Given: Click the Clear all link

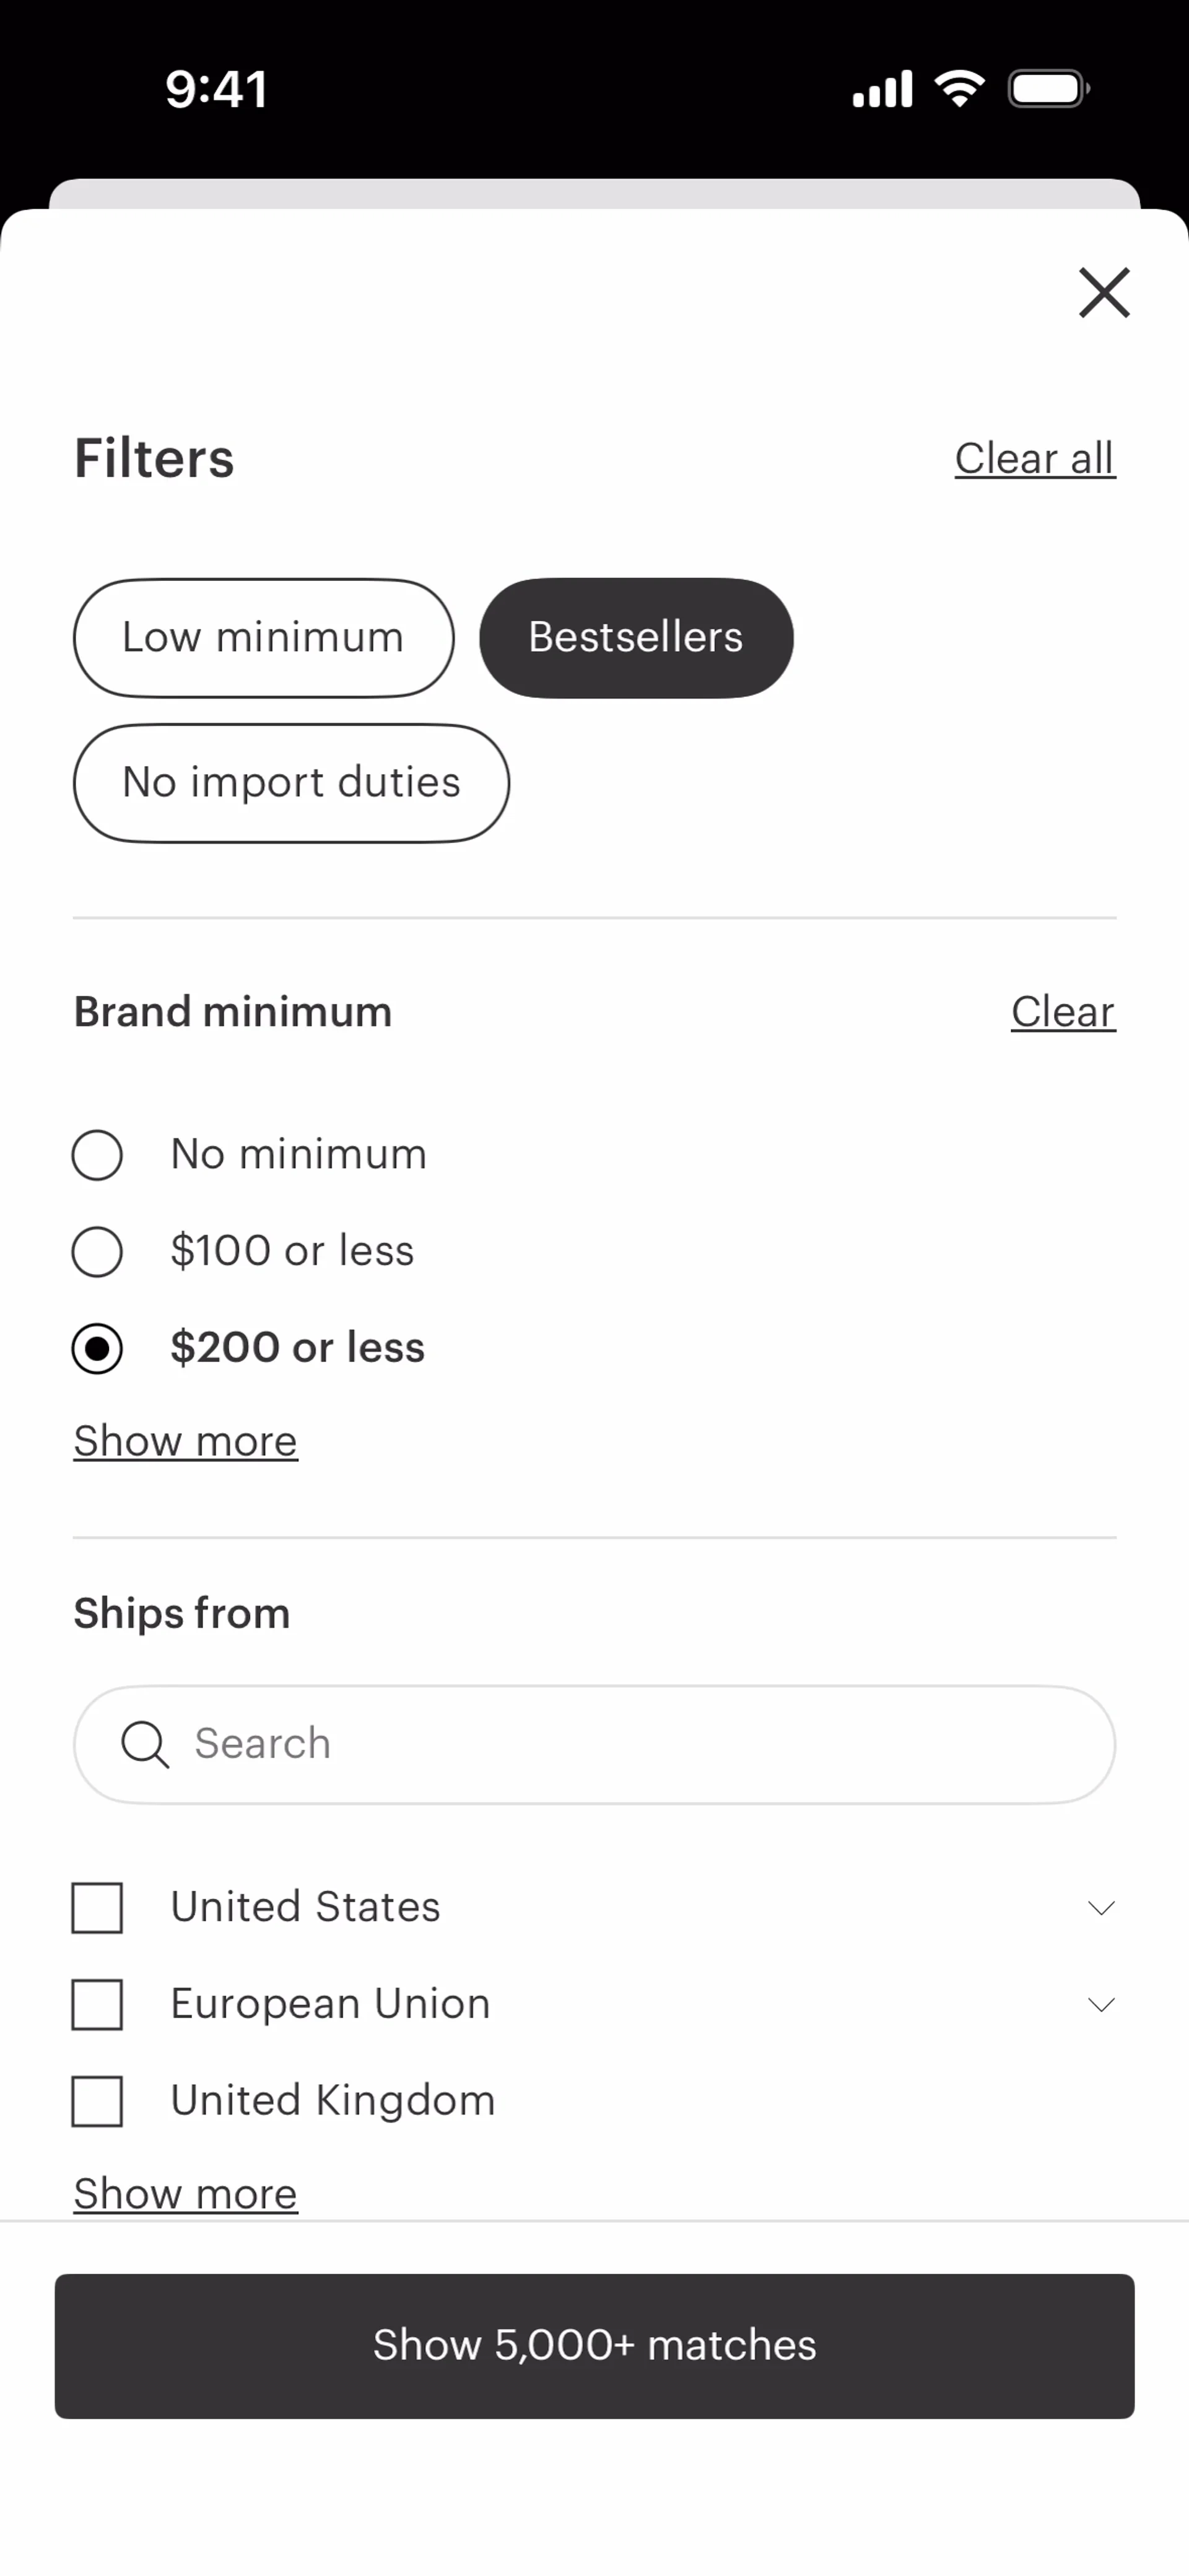Looking at the screenshot, I should pyautogui.click(x=1034, y=459).
